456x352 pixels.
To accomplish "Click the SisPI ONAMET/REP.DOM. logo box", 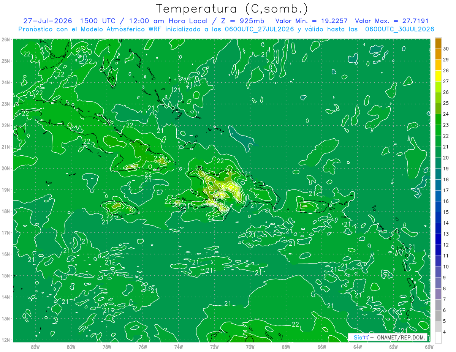I will pyautogui.click(x=388, y=337).
